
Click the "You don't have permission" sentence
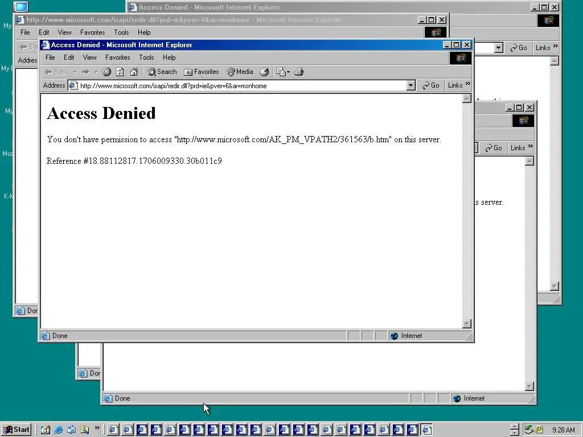[x=244, y=140]
